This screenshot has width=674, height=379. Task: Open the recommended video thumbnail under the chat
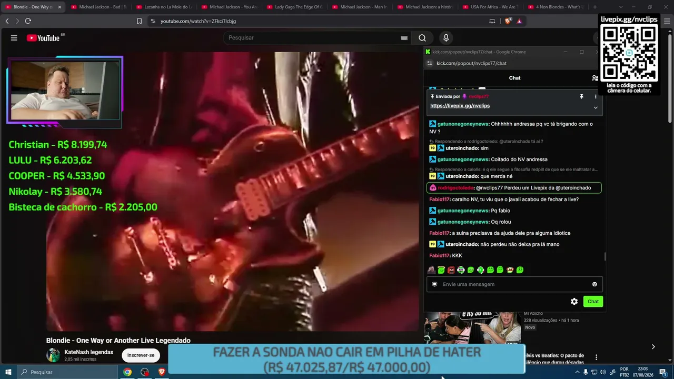(x=473, y=328)
